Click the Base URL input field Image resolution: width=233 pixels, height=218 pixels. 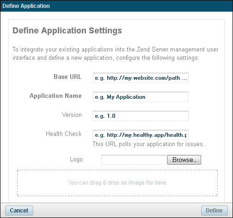[141, 78]
